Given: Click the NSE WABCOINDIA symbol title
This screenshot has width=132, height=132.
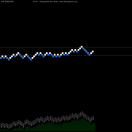Looking at the screenshot, I should click(7, 2).
